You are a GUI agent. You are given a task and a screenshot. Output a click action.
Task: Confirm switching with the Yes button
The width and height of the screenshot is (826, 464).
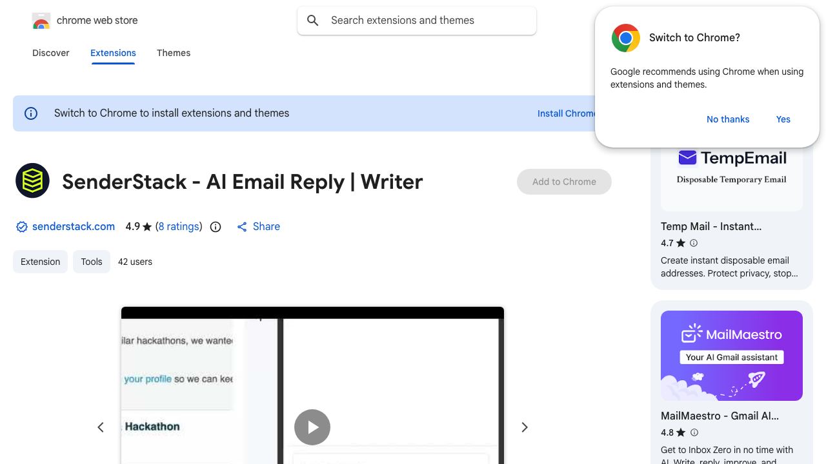783,119
